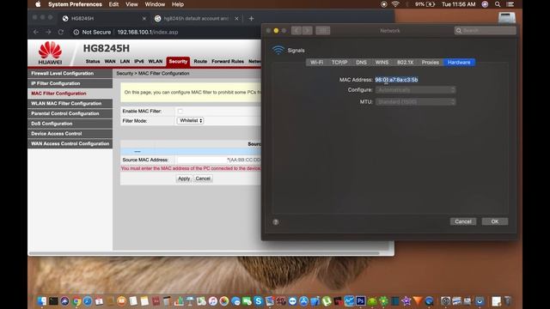Open App Store in the Dock

[x=304, y=300]
